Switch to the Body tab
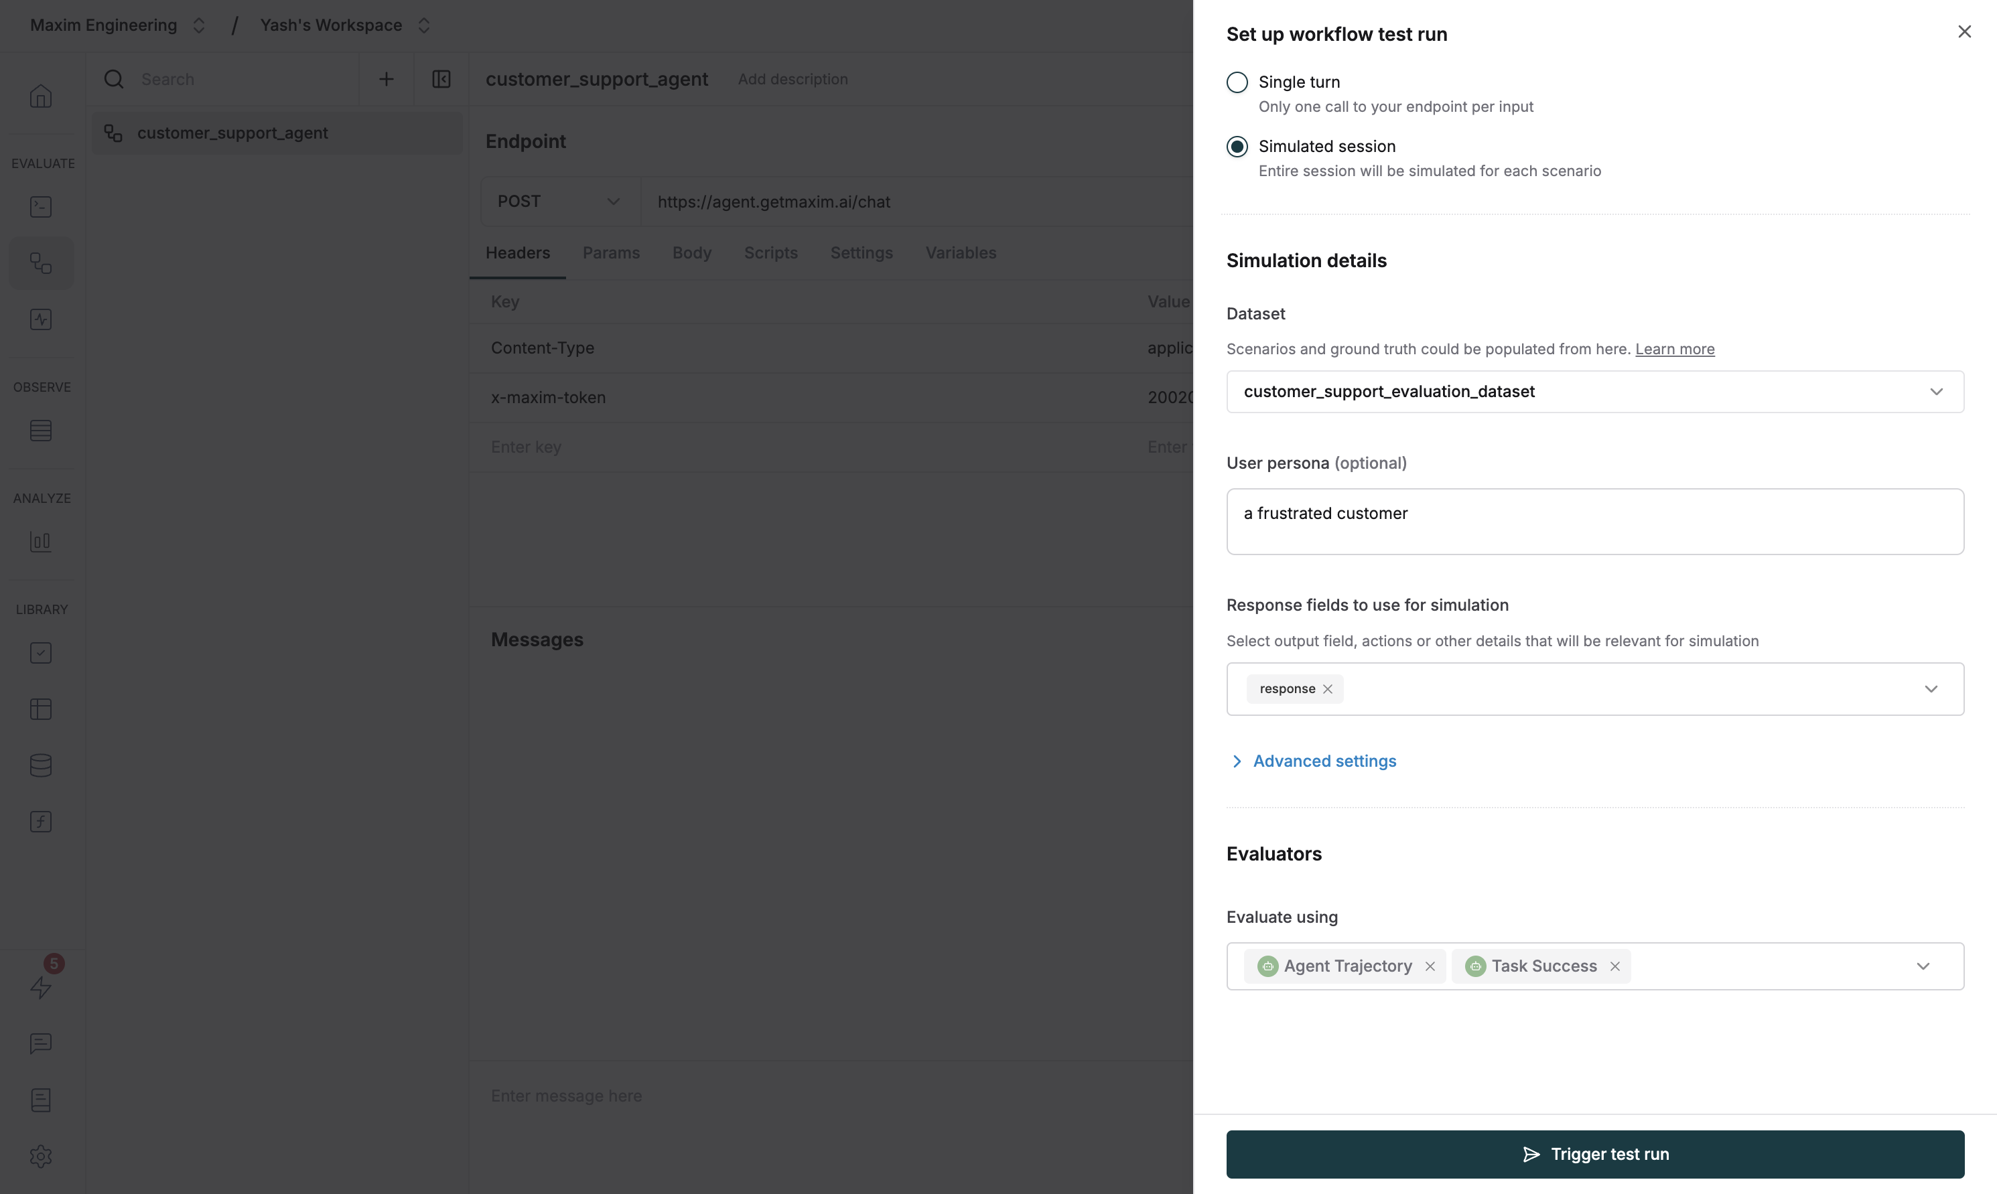Image resolution: width=1997 pixels, height=1194 pixels. click(691, 252)
